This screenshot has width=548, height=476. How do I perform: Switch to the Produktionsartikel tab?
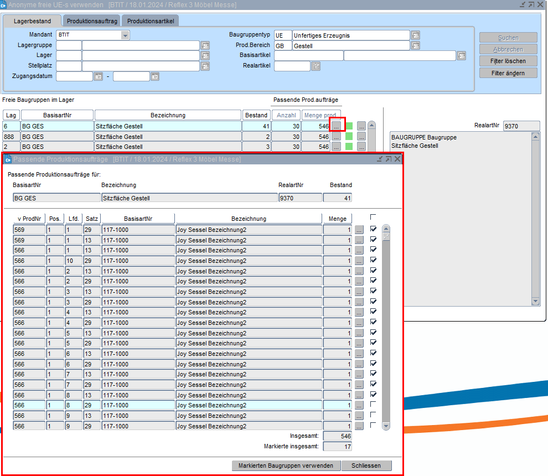pos(150,21)
